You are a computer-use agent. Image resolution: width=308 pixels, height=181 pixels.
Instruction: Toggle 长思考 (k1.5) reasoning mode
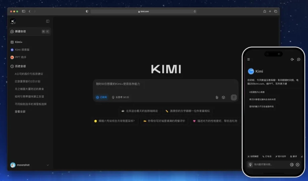pyautogui.click(x=121, y=97)
